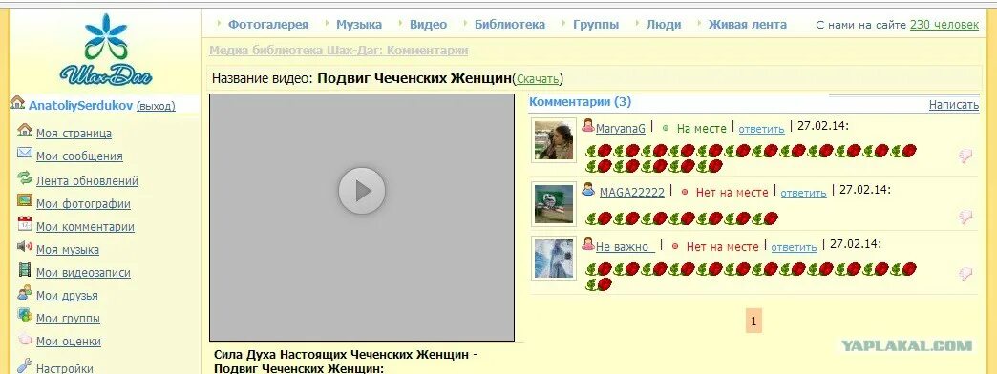Click MaryanaG's На месте status
Screen dimensions: 997x374
[701, 128]
